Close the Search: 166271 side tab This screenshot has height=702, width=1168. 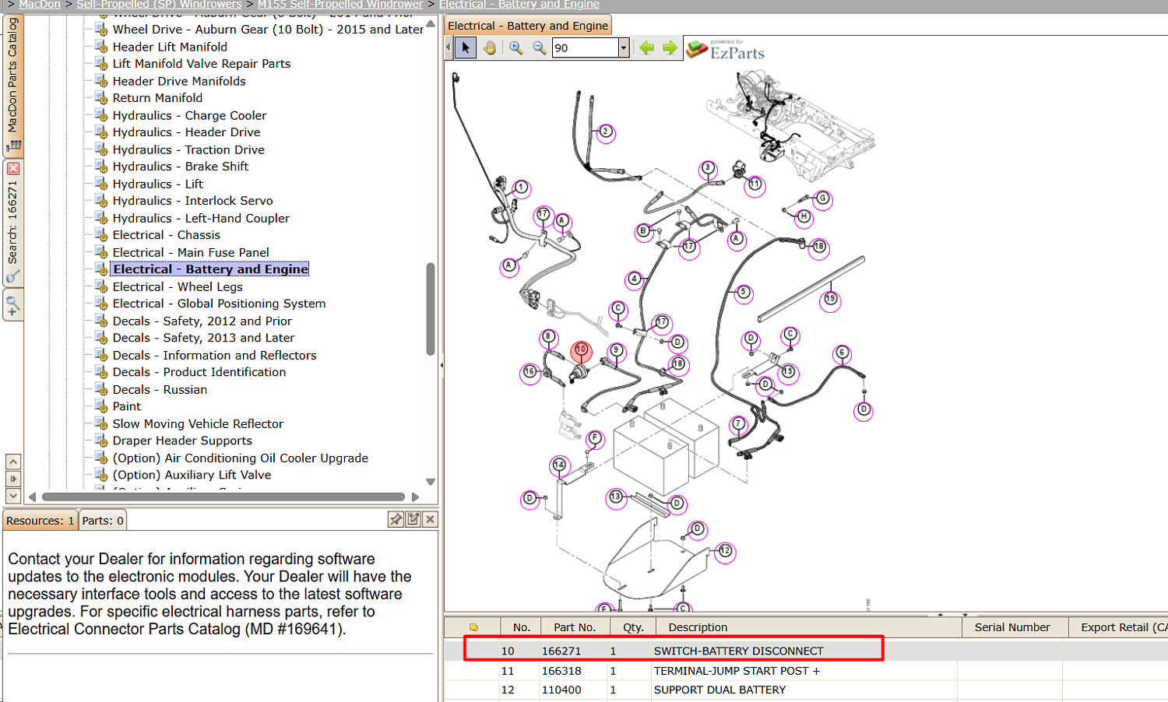pos(13,168)
